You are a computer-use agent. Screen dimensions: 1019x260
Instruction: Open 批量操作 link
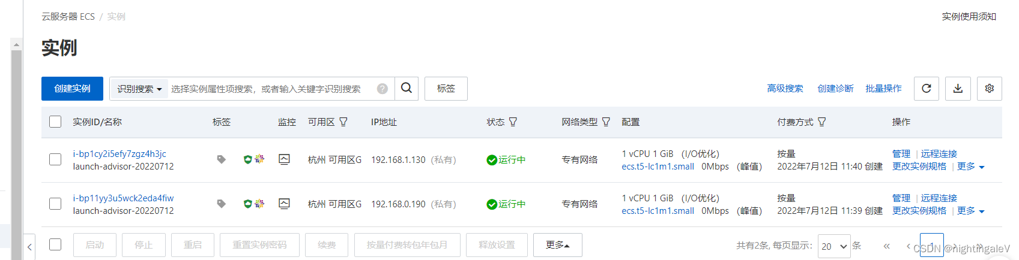pos(883,89)
